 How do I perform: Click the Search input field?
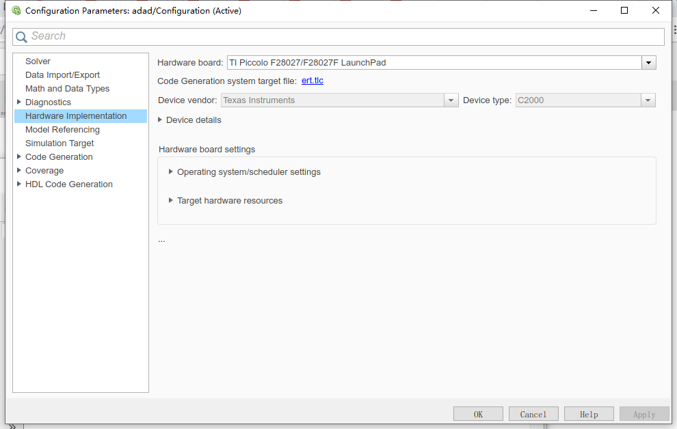point(338,37)
